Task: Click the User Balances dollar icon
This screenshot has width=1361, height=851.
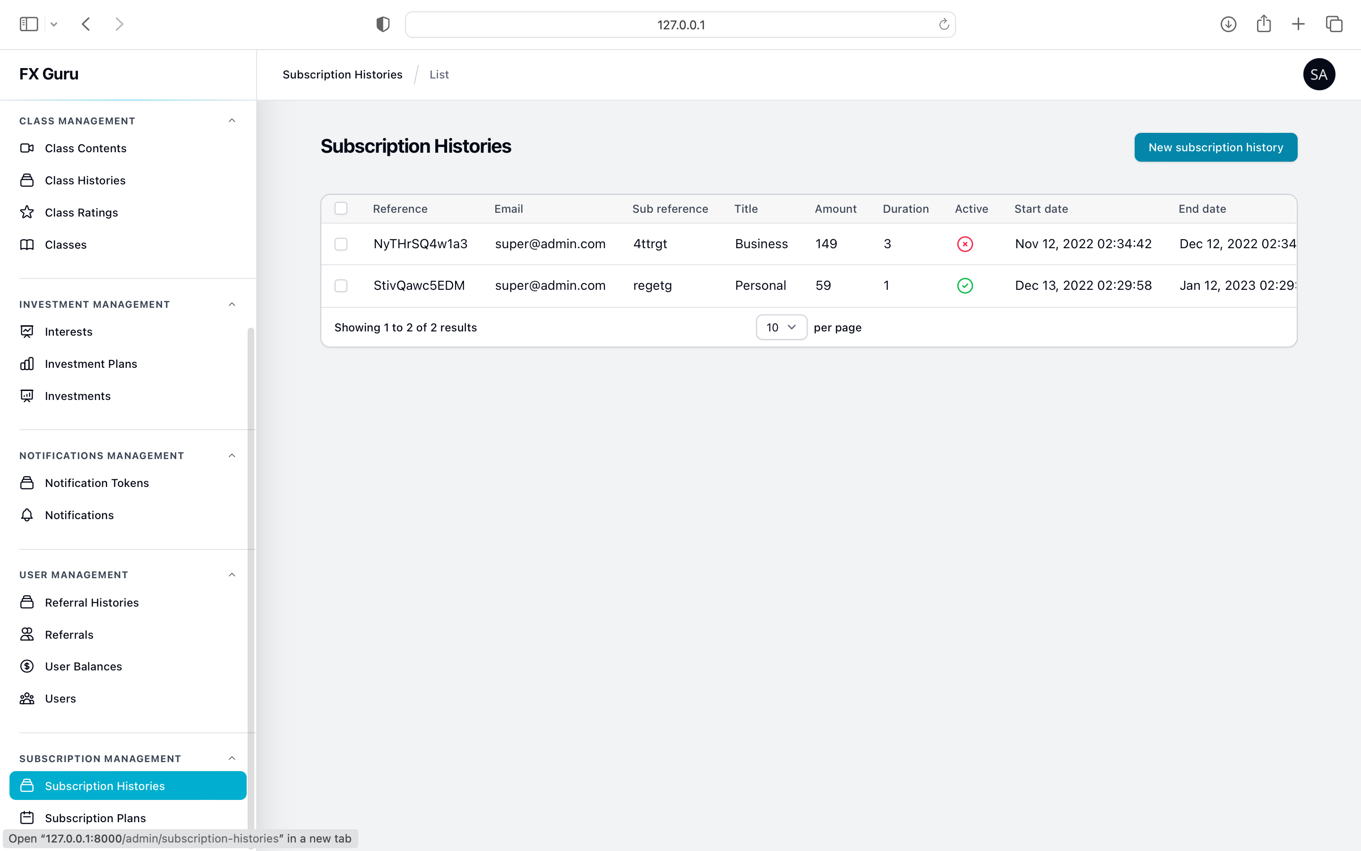Action: pos(27,667)
